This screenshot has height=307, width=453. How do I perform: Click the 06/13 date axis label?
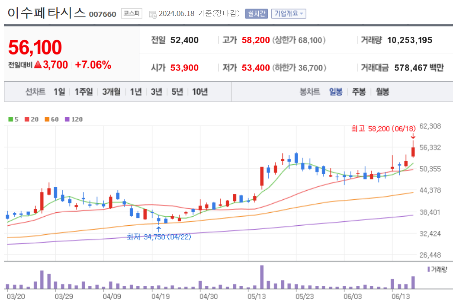(400, 296)
